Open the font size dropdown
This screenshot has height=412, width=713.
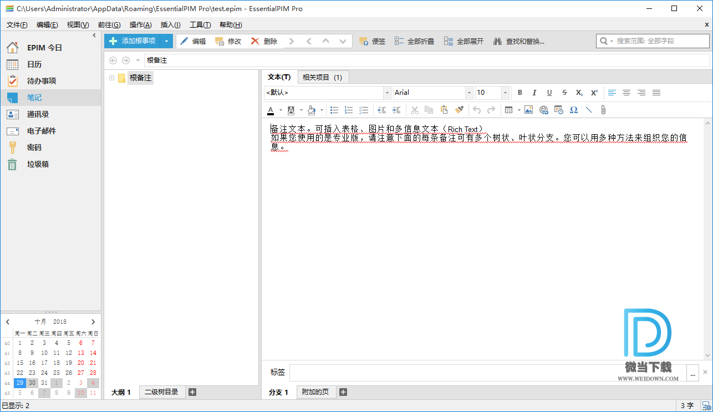(x=505, y=93)
